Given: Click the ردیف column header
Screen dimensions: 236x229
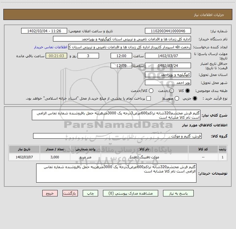Looking at the screenshot, I should (223, 149).
